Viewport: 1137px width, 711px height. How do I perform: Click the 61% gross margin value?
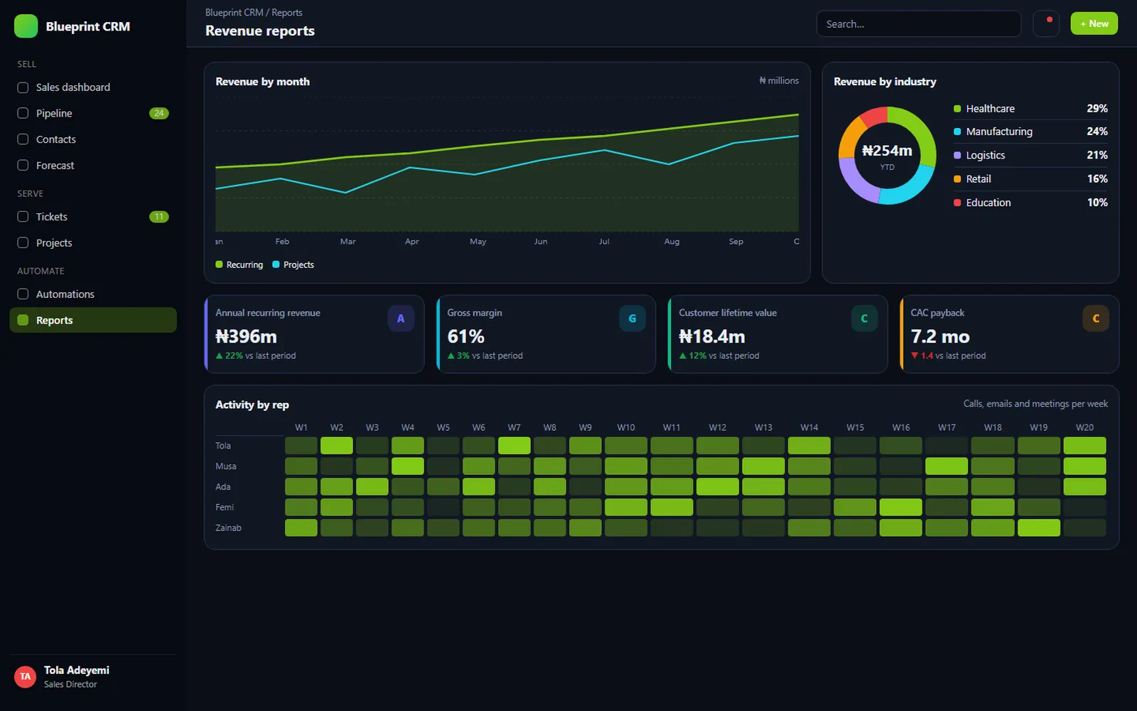(465, 336)
